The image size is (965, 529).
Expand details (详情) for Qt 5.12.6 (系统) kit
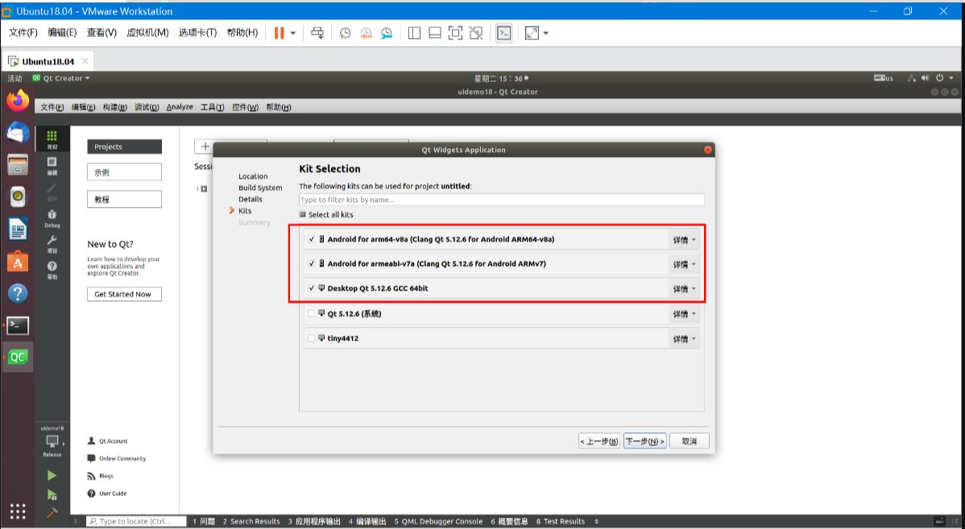coord(684,314)
